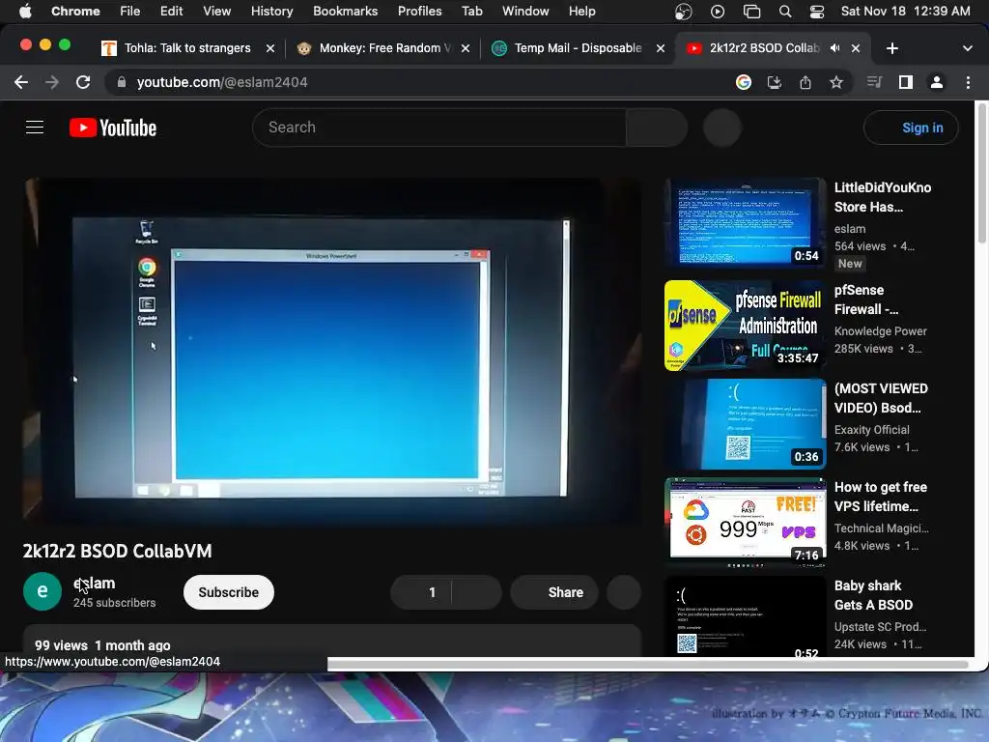This screenshot has height=742, width=989.
Task: Open the YouTube guide hamburger menu
Action: tap(35, 128)
